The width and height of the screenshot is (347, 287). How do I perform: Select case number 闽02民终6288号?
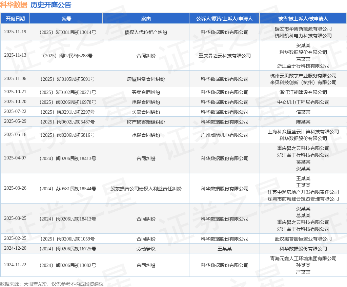click(x=68, y=56)
